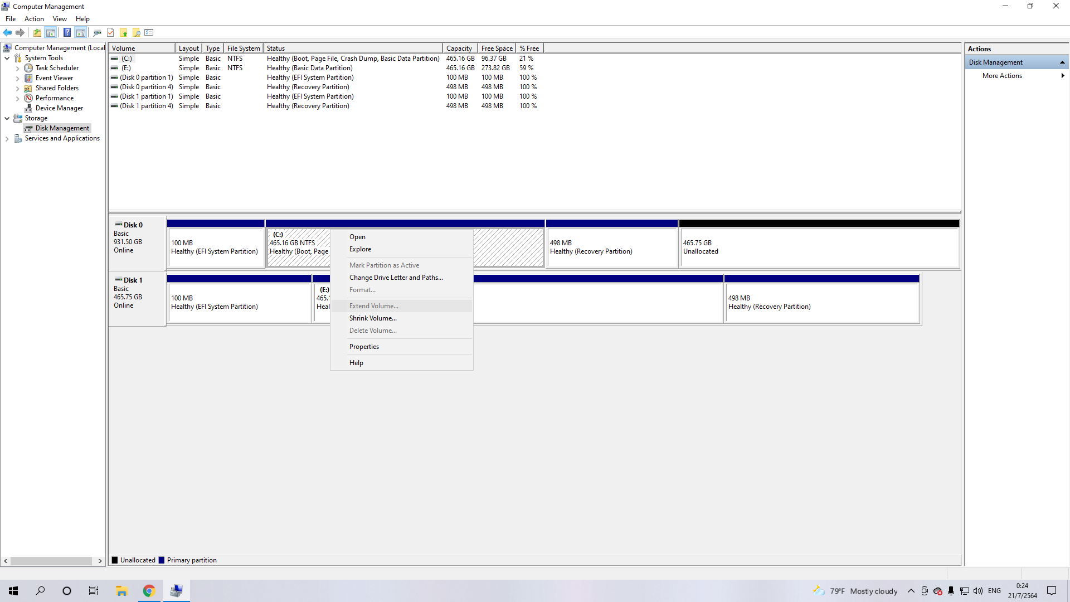This screenshot has height=602, width=1070.
Task: Sort by the Capacity column header
Action: click(x=460, y=48)
